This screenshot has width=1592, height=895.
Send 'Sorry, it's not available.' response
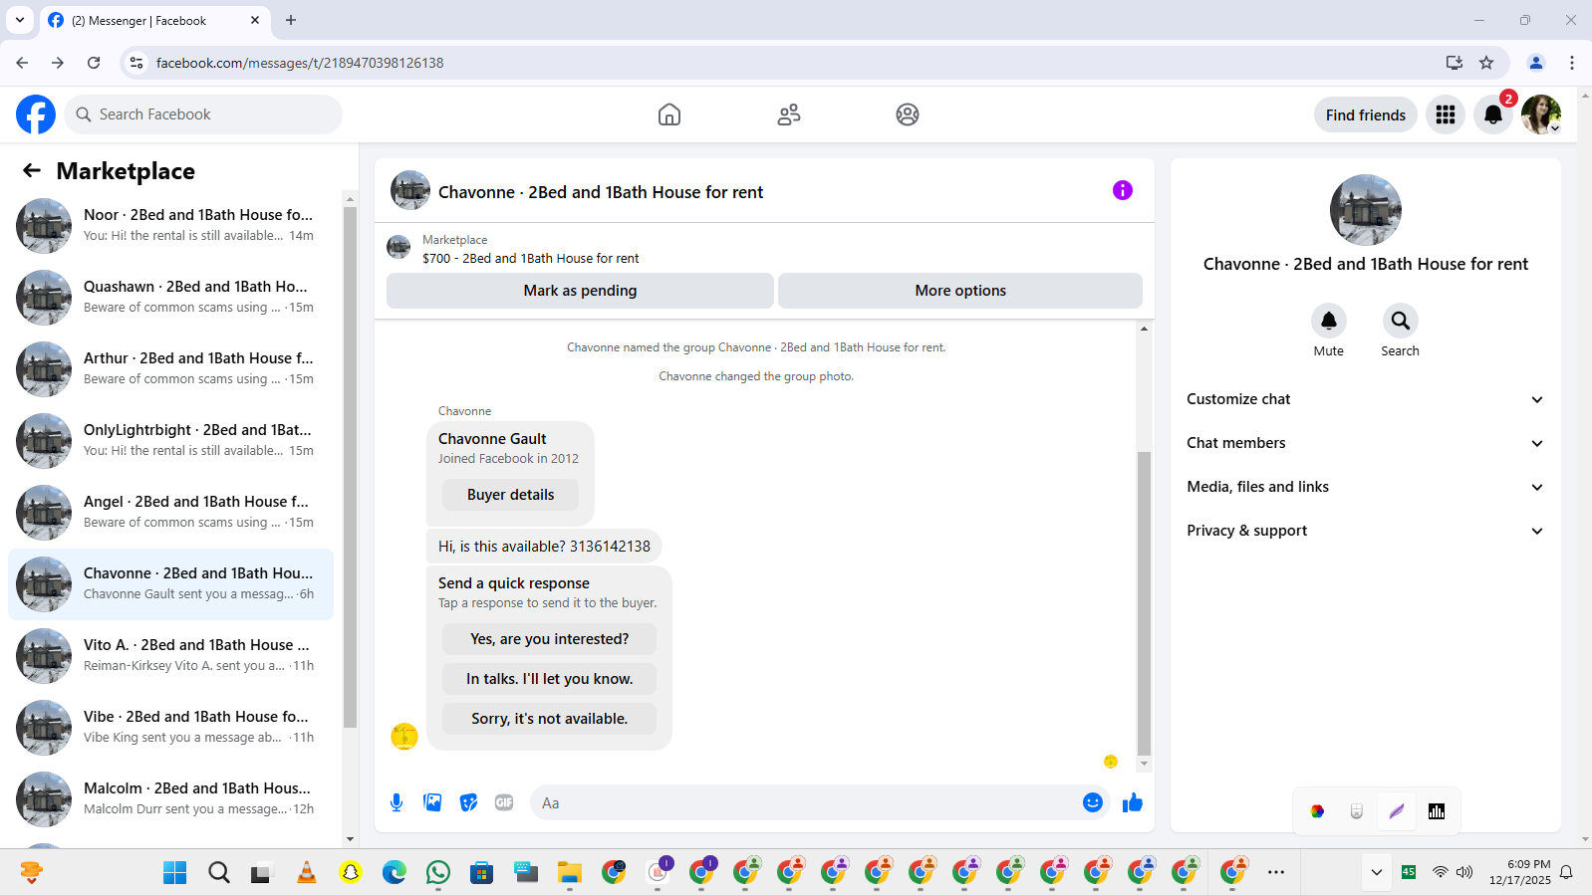coord(549,719)
